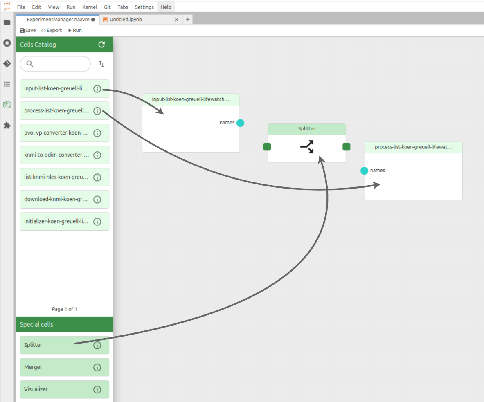
Task: Select the Splitter canvas node header
Action: pyautogui.click(x=307, y=129)
